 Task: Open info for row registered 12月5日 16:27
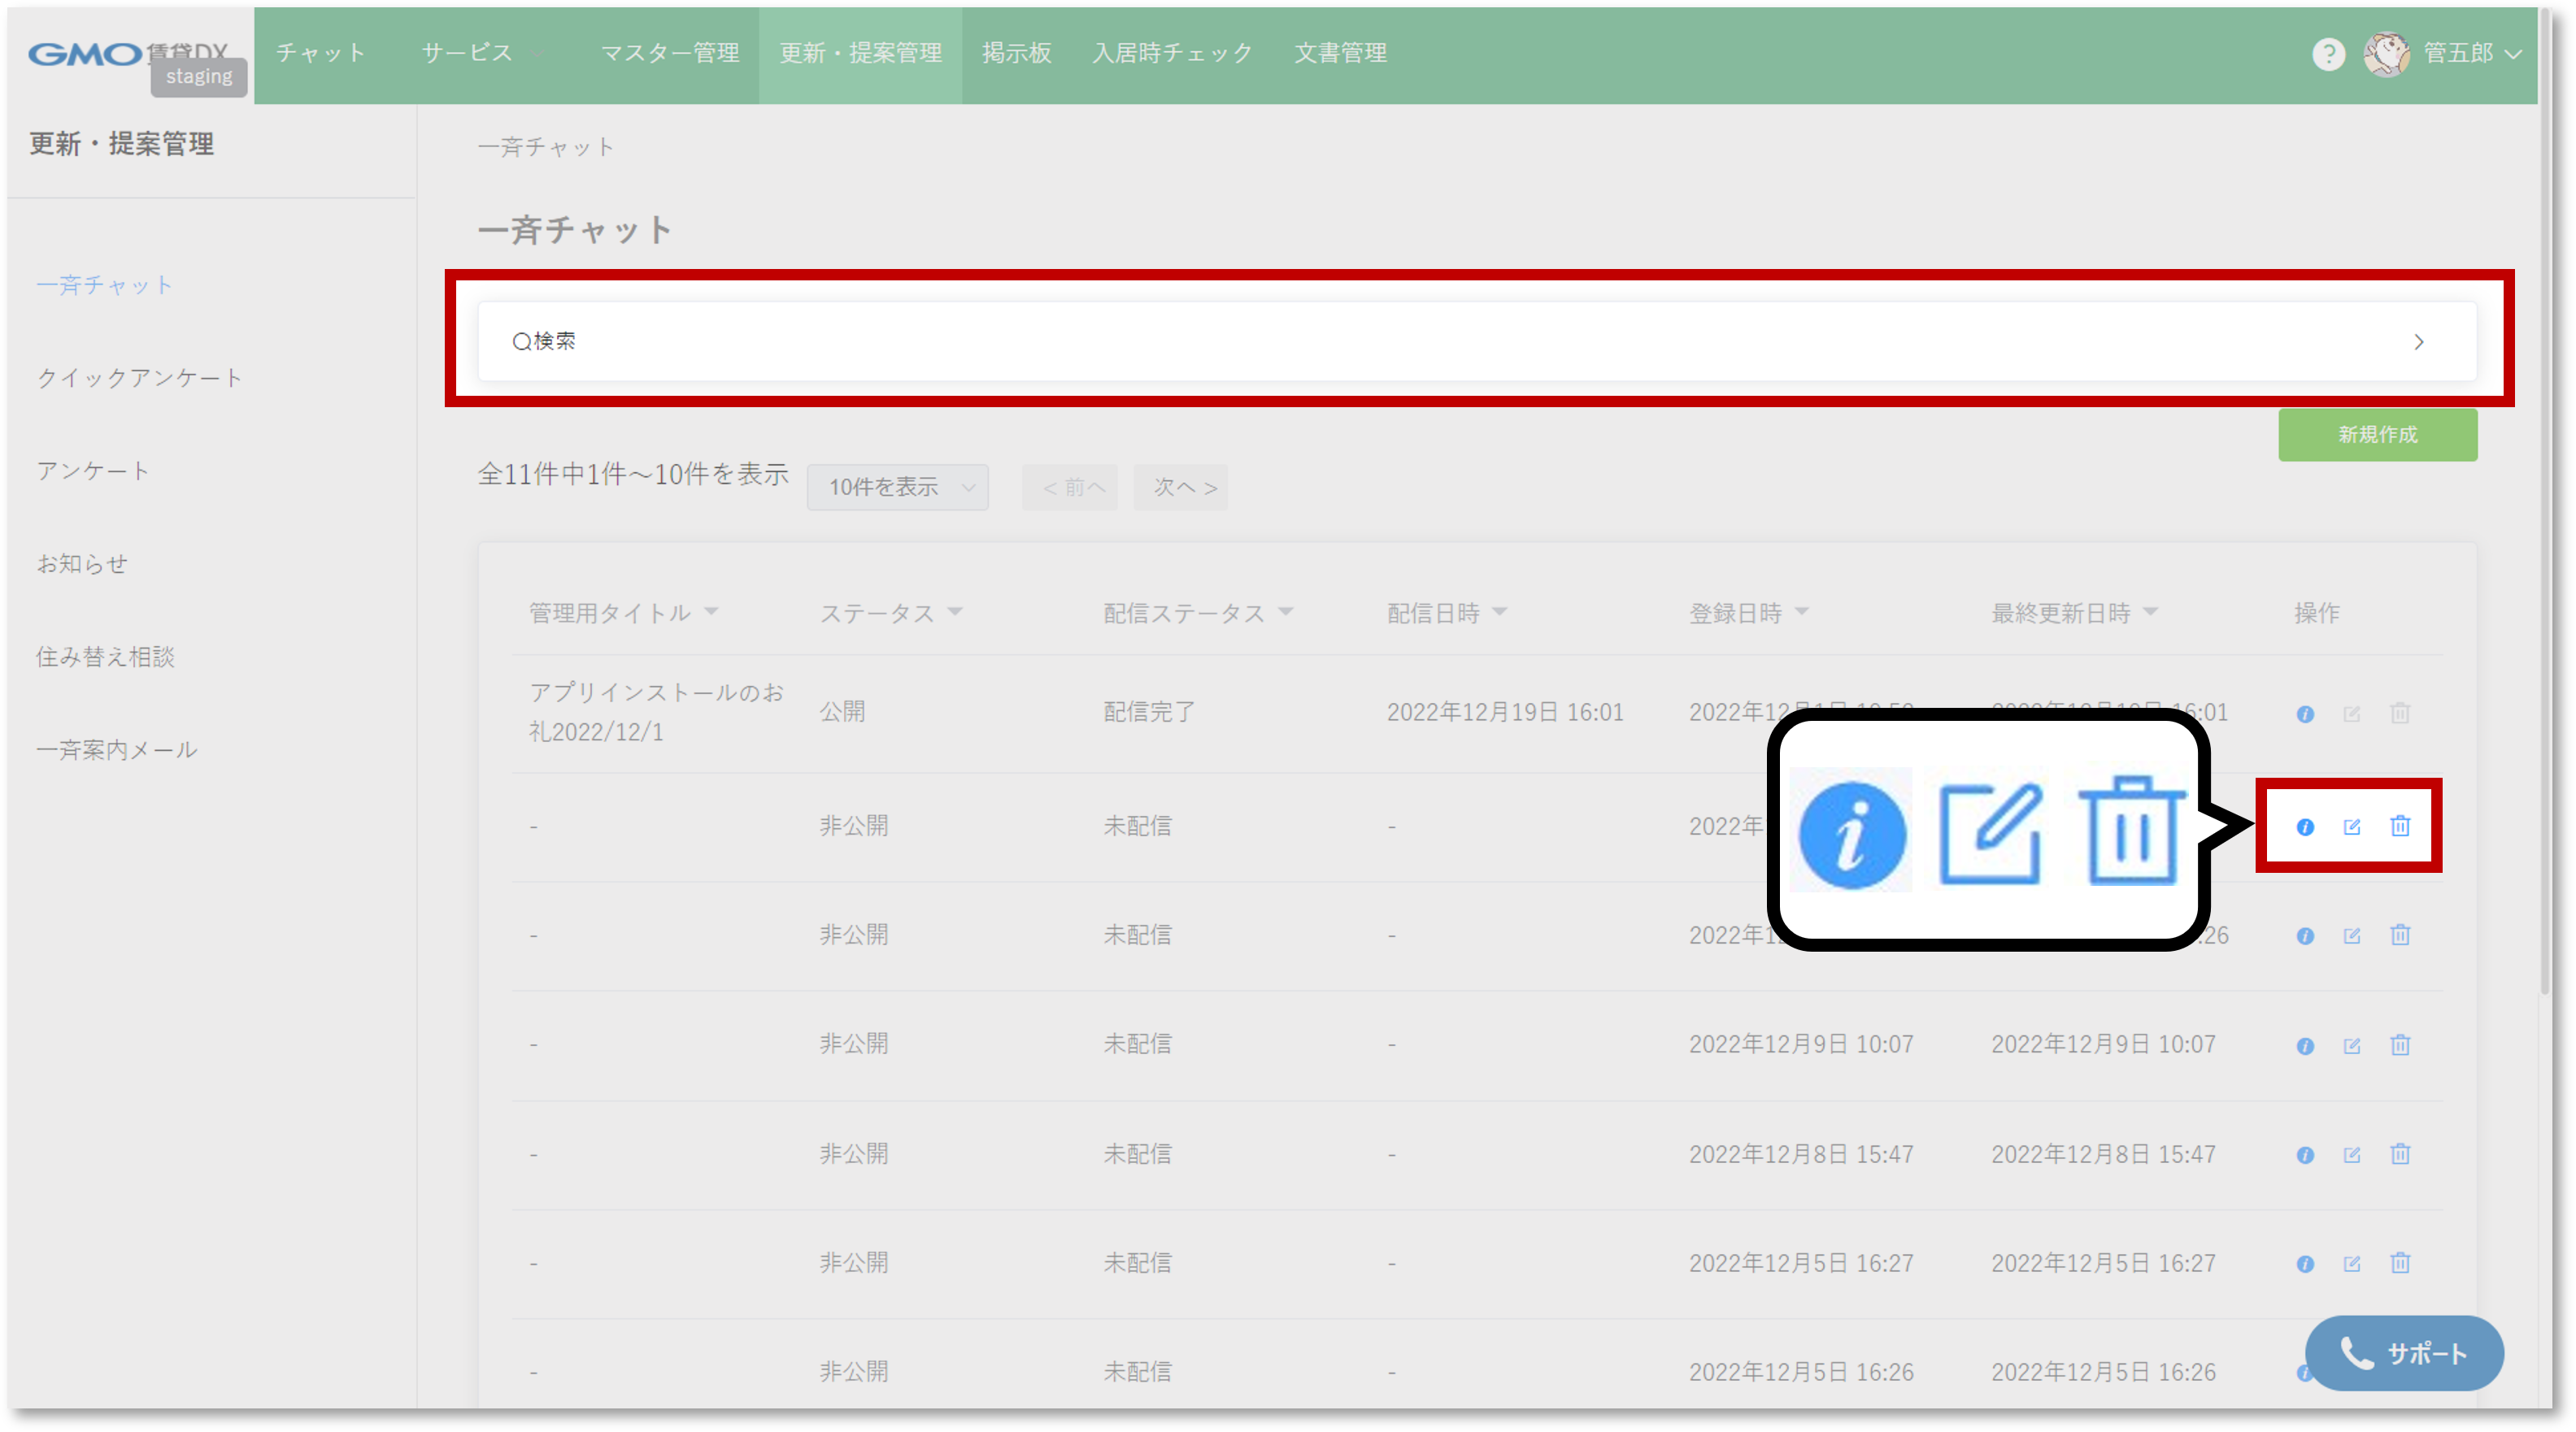pyautogui.click(x=2305, y=1263)
